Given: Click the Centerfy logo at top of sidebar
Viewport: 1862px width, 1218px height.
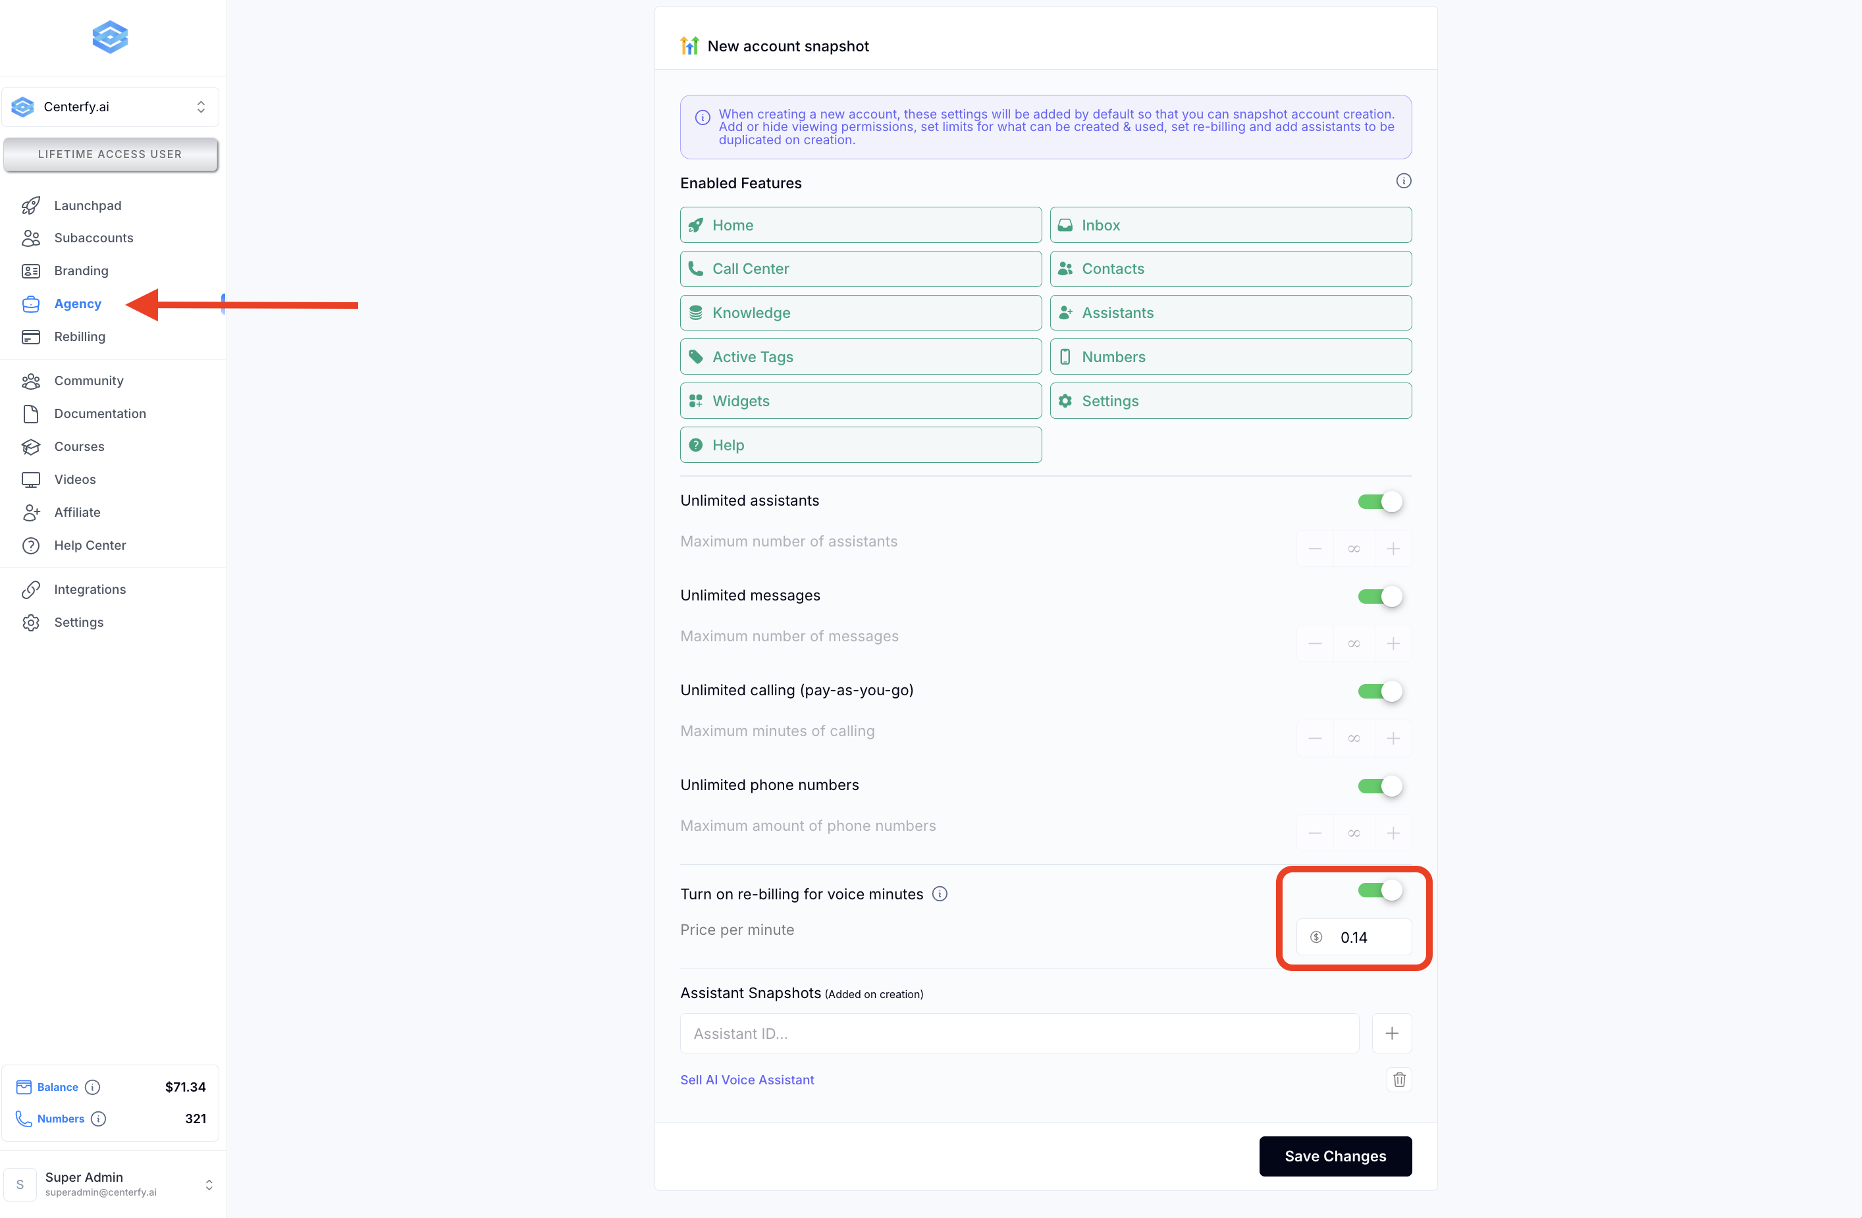Looking at the screenshot, I should 111,37.
